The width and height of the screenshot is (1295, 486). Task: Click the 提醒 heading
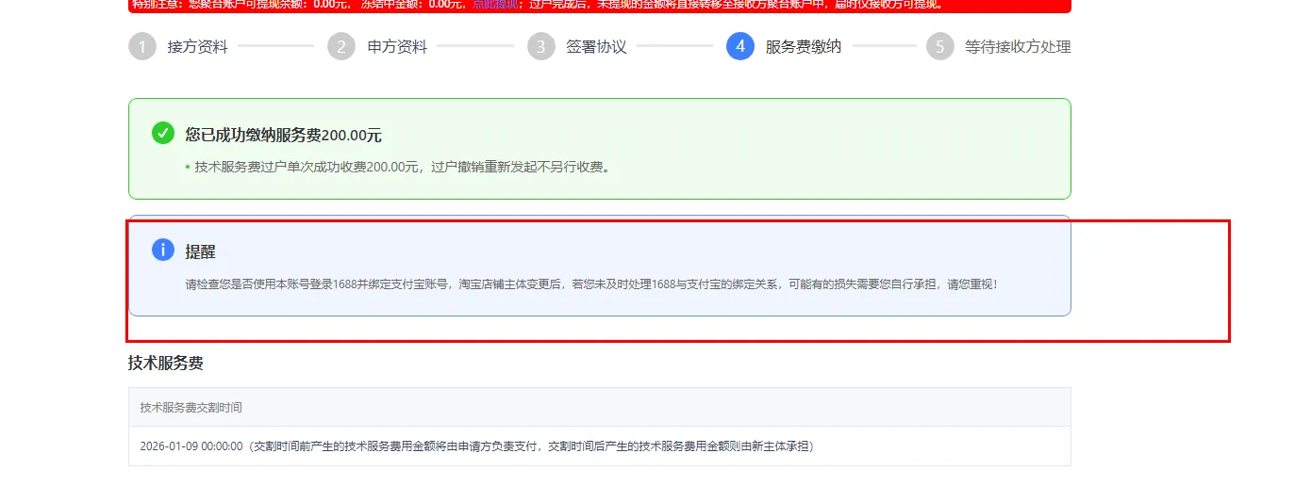pyautogui.click(x=200, y=251)
